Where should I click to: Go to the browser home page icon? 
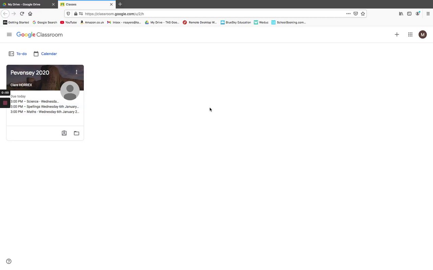tap(30, 14)
